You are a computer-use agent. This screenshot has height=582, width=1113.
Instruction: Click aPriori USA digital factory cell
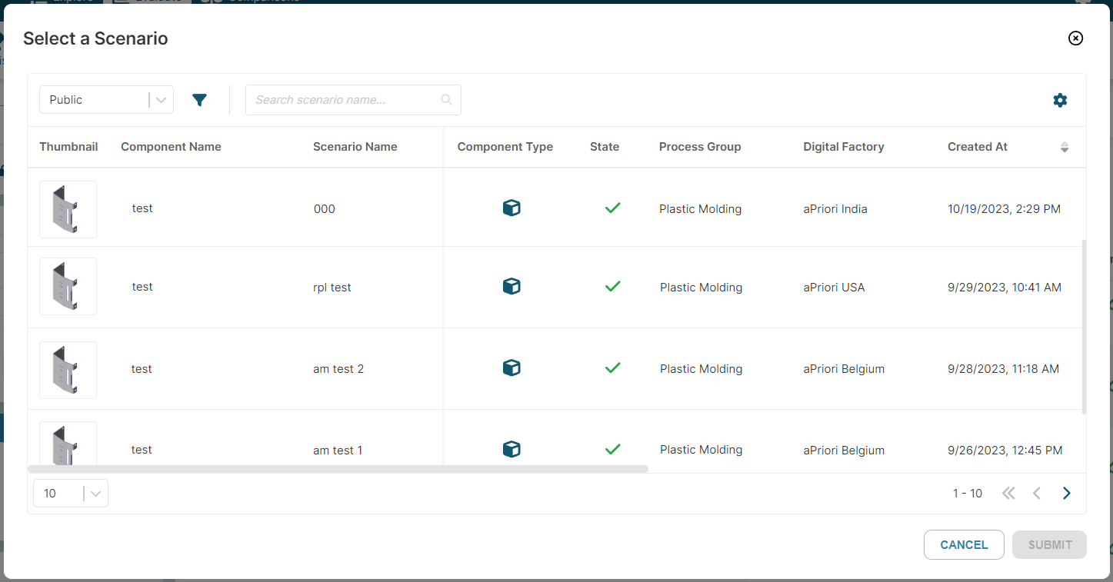point(835,288)
